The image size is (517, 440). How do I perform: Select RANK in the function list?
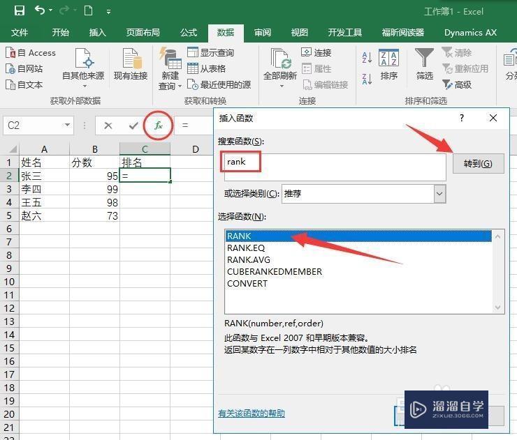click(x=358, y=236)
